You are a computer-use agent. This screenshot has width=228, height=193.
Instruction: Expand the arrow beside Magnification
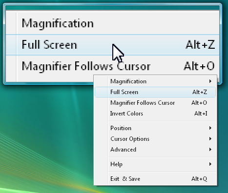(x=210, y=81)
